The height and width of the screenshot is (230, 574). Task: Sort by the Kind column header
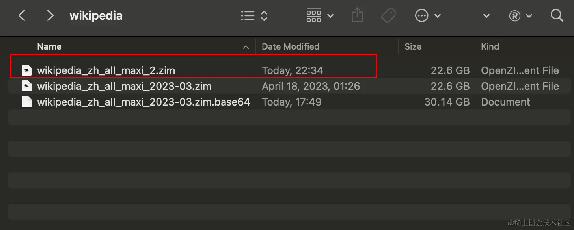(x=490, y=46)
